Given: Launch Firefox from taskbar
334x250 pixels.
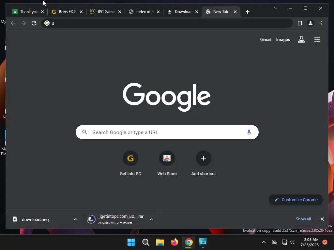Looking at the screenshot, I should coord(175,242).
